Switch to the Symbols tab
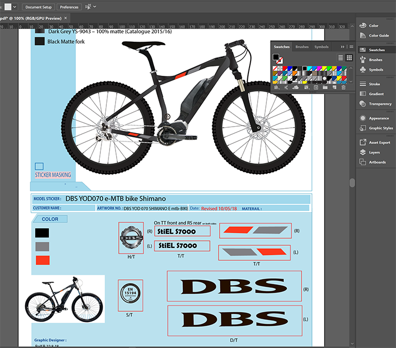This screenshot has height=348, width=396. [x=321, y=47]
